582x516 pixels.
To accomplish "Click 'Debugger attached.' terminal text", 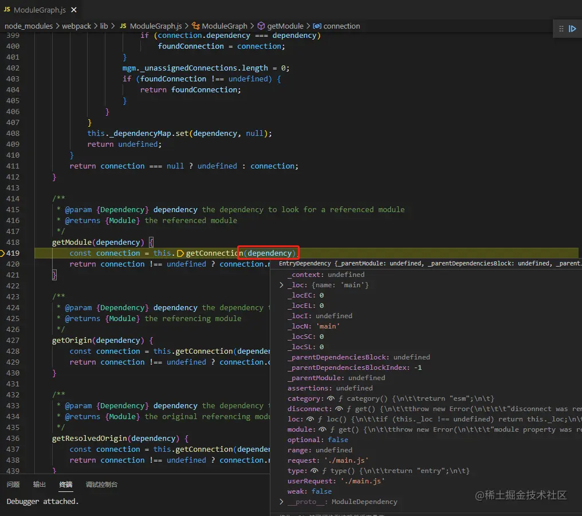I will click(x=42, y=502).
